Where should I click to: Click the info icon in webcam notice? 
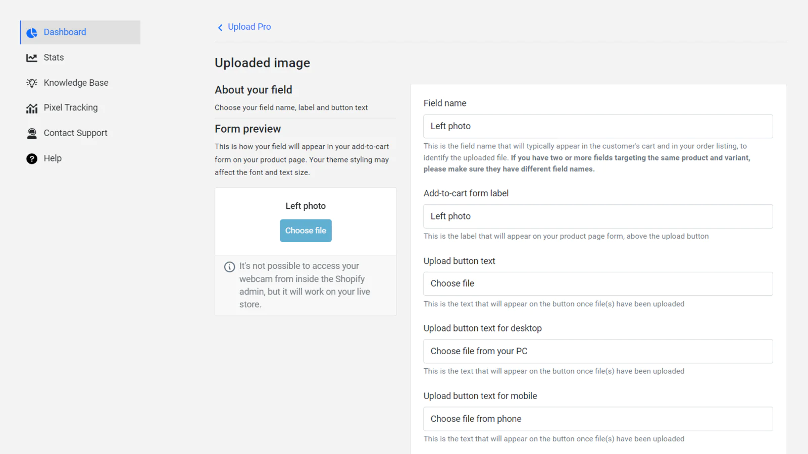tap(229, 267)
